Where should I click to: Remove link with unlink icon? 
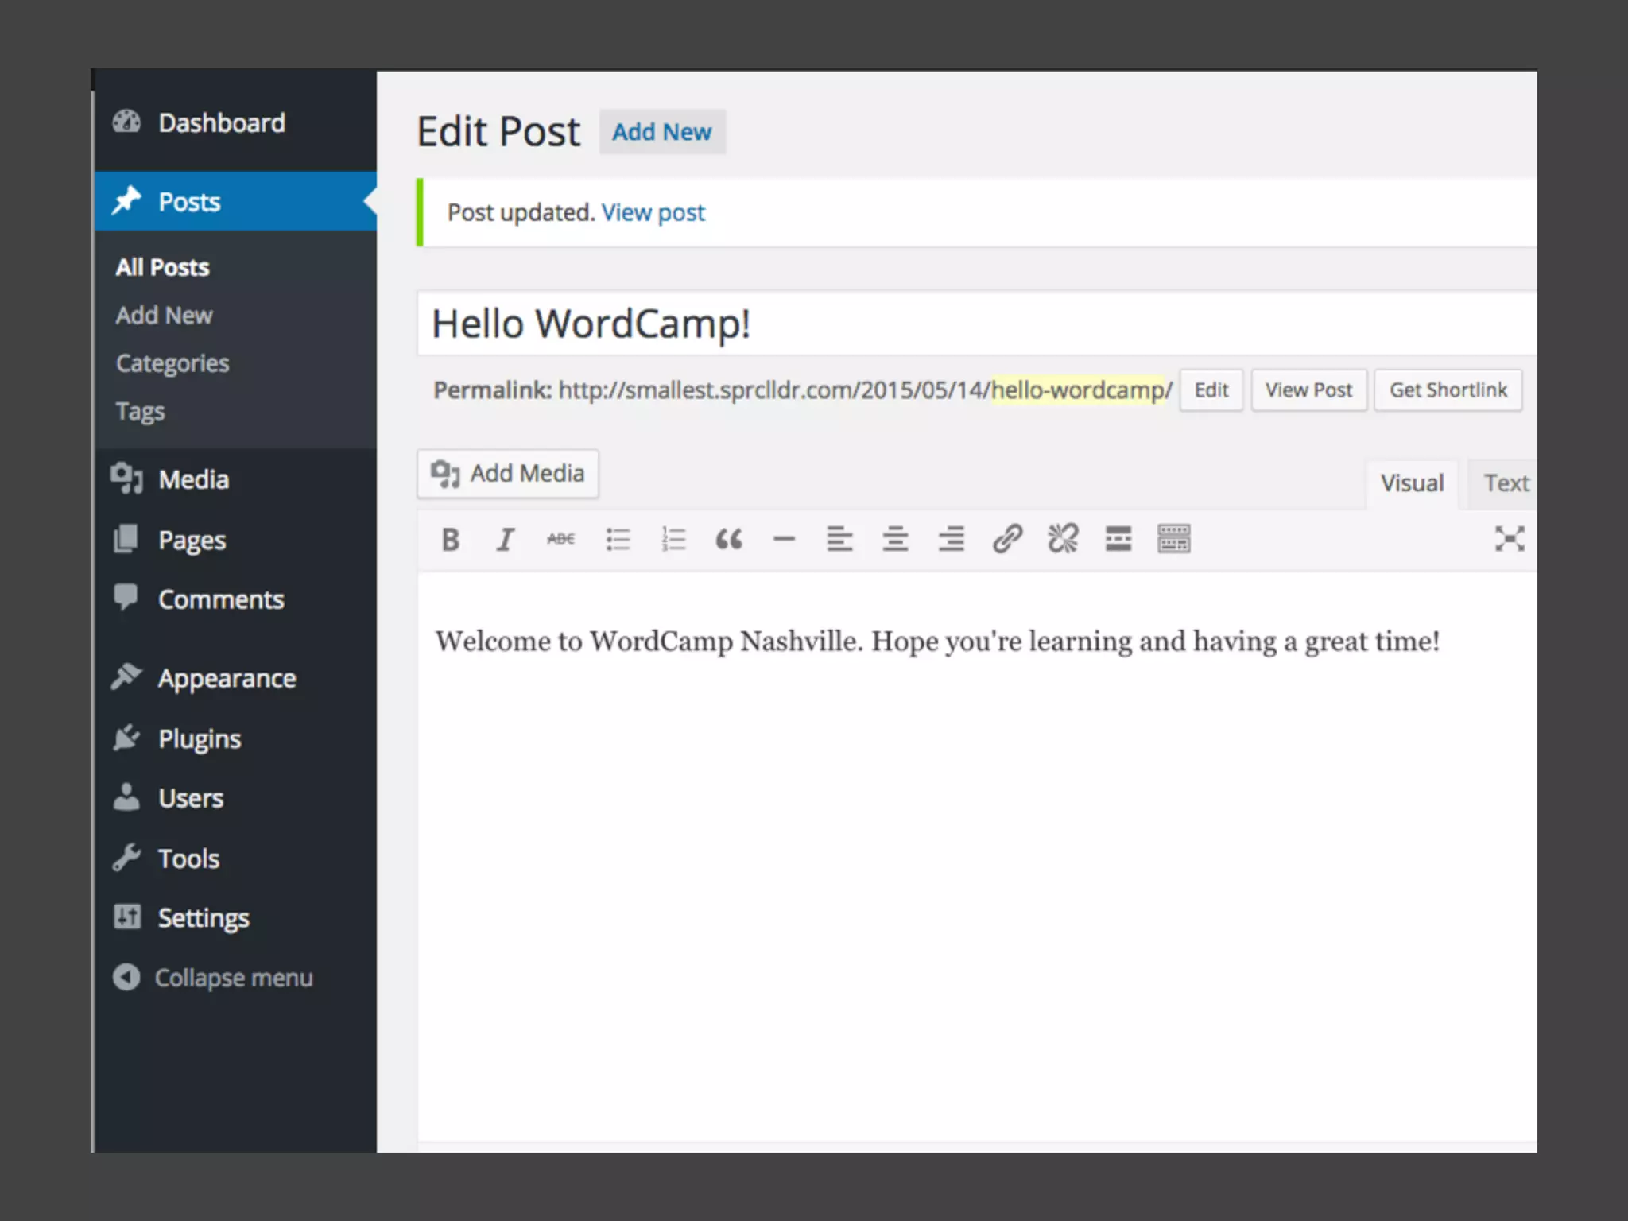[x=1062, y=540]
